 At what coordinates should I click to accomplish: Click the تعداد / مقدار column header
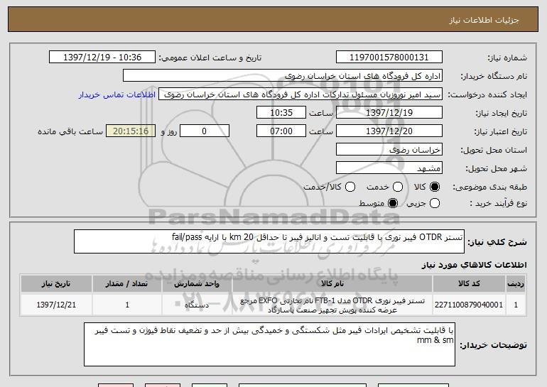[x=127, y=284]
